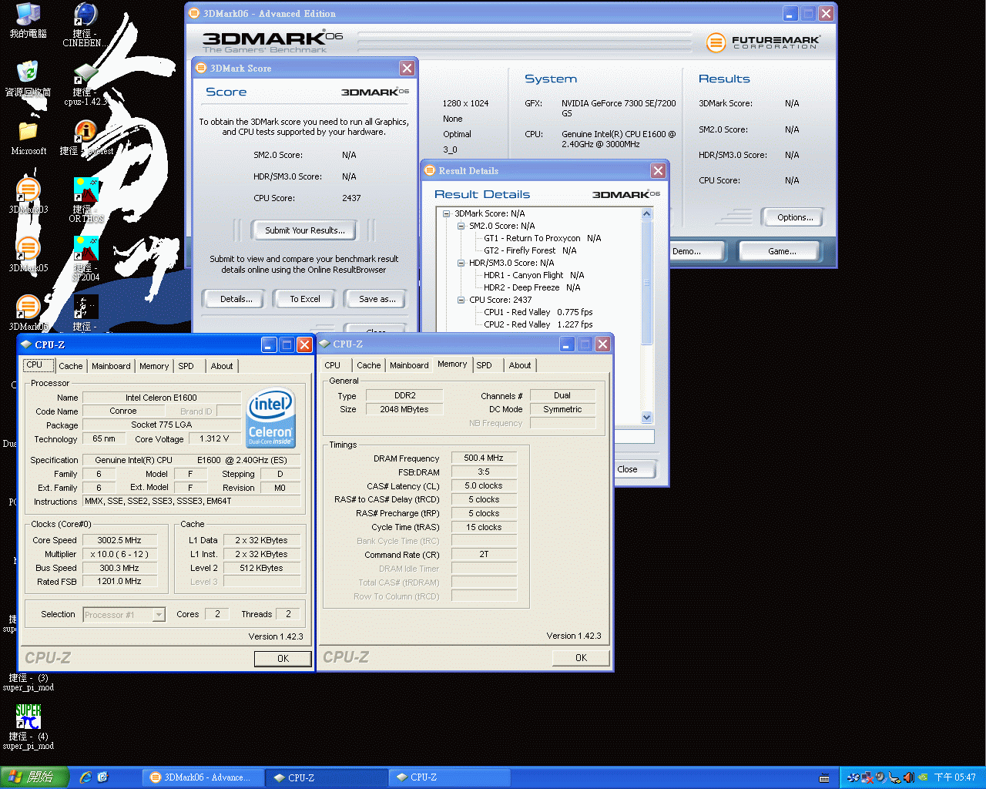The image size is (986, 789).
Task: Click the Futuremark Corporation logo
Action: click(763, 42)
